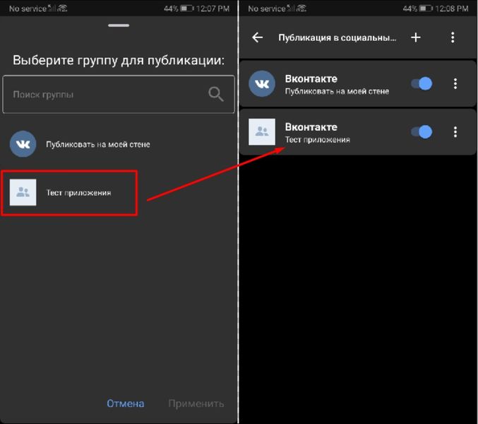This screenshot has height=424, width=478.
Task: Select Публиковать на моей стене option
Action: coord(98,144)
